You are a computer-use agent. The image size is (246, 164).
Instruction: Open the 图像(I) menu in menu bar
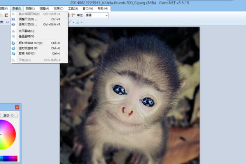[x=17, y=9]
